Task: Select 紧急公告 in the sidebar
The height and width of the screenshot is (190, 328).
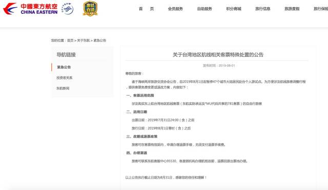Action: tap(64, 67)
